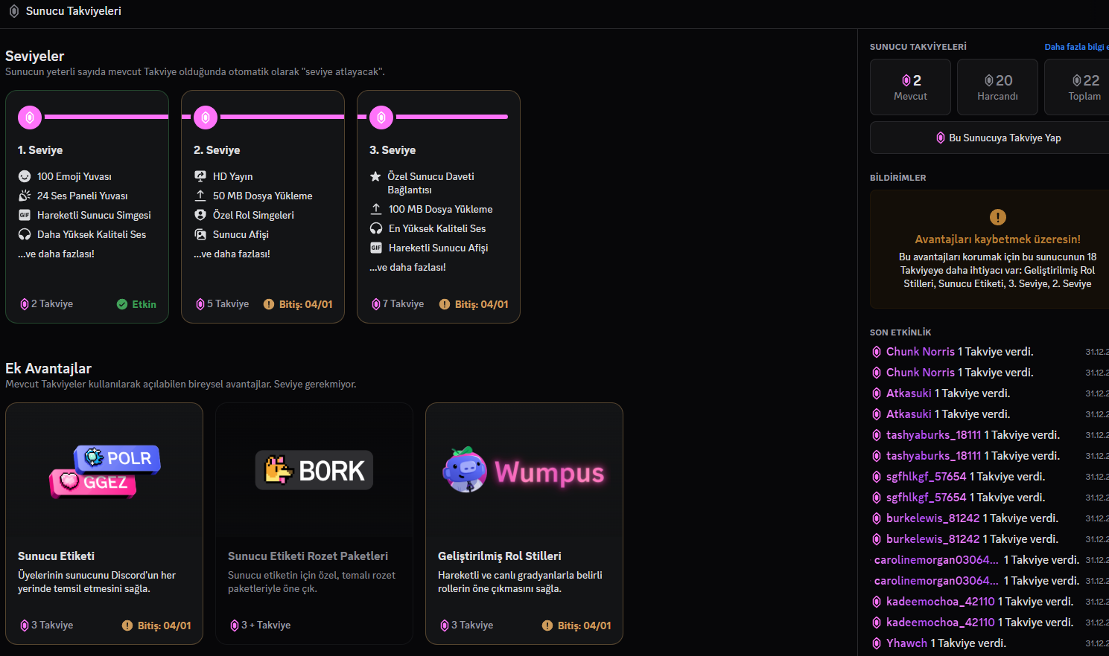Click the pink gem badge above 2. Seviye
1109x656 pixels.
coord(206,117)
